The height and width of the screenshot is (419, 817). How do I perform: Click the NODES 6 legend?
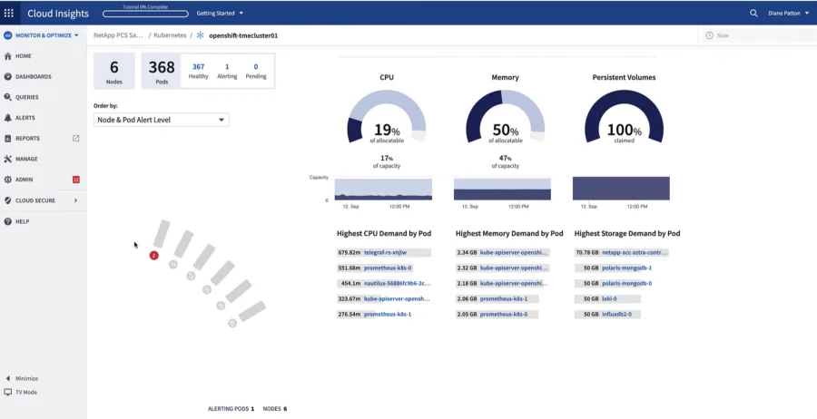(x=275, y=409)
